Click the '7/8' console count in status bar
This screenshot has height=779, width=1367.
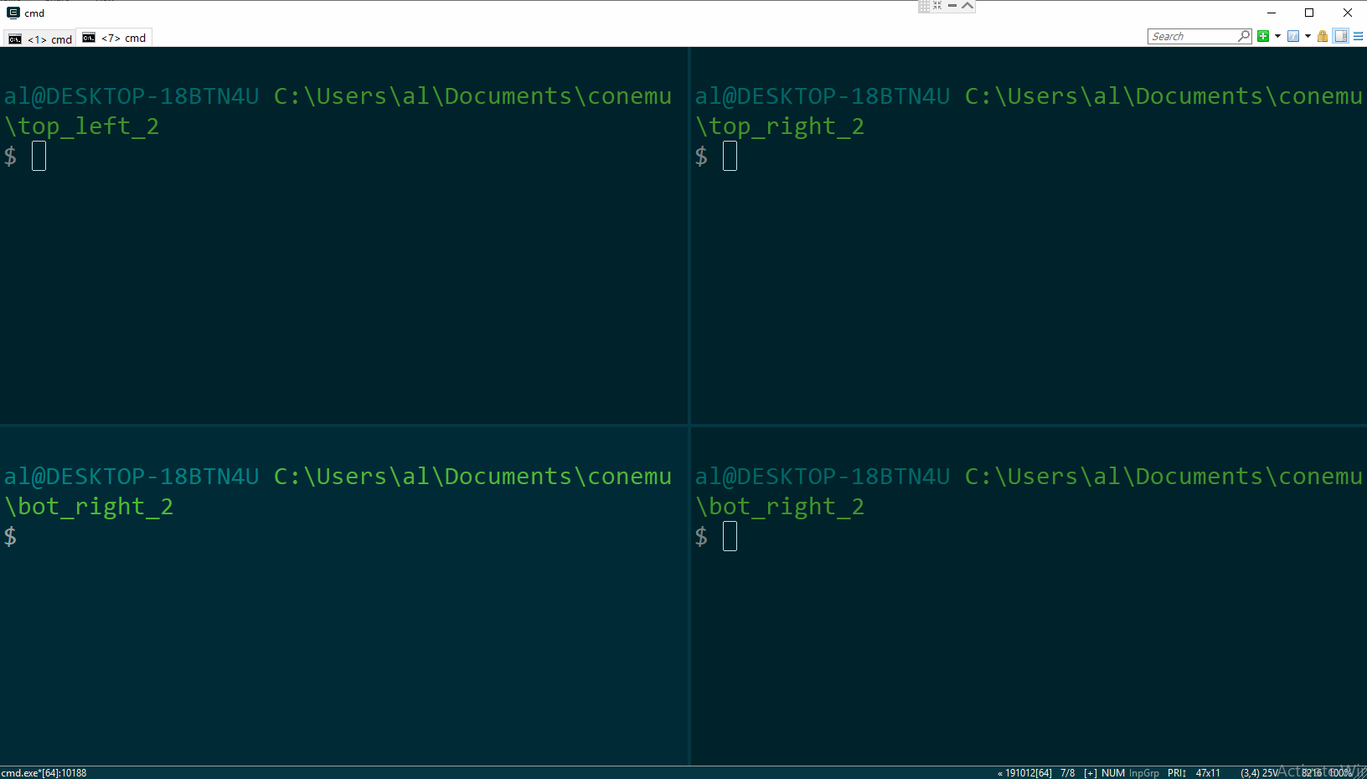pyautogui.click(x=1067, y=772)
